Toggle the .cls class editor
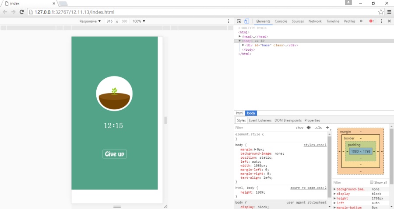The width and height of the screenshot is (394, 209). [x=318, y=128]
